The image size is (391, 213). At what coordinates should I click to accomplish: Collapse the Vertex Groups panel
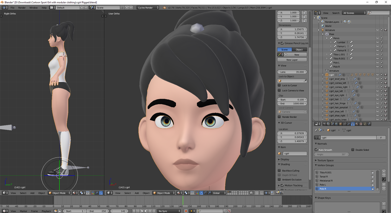[325, 165]
